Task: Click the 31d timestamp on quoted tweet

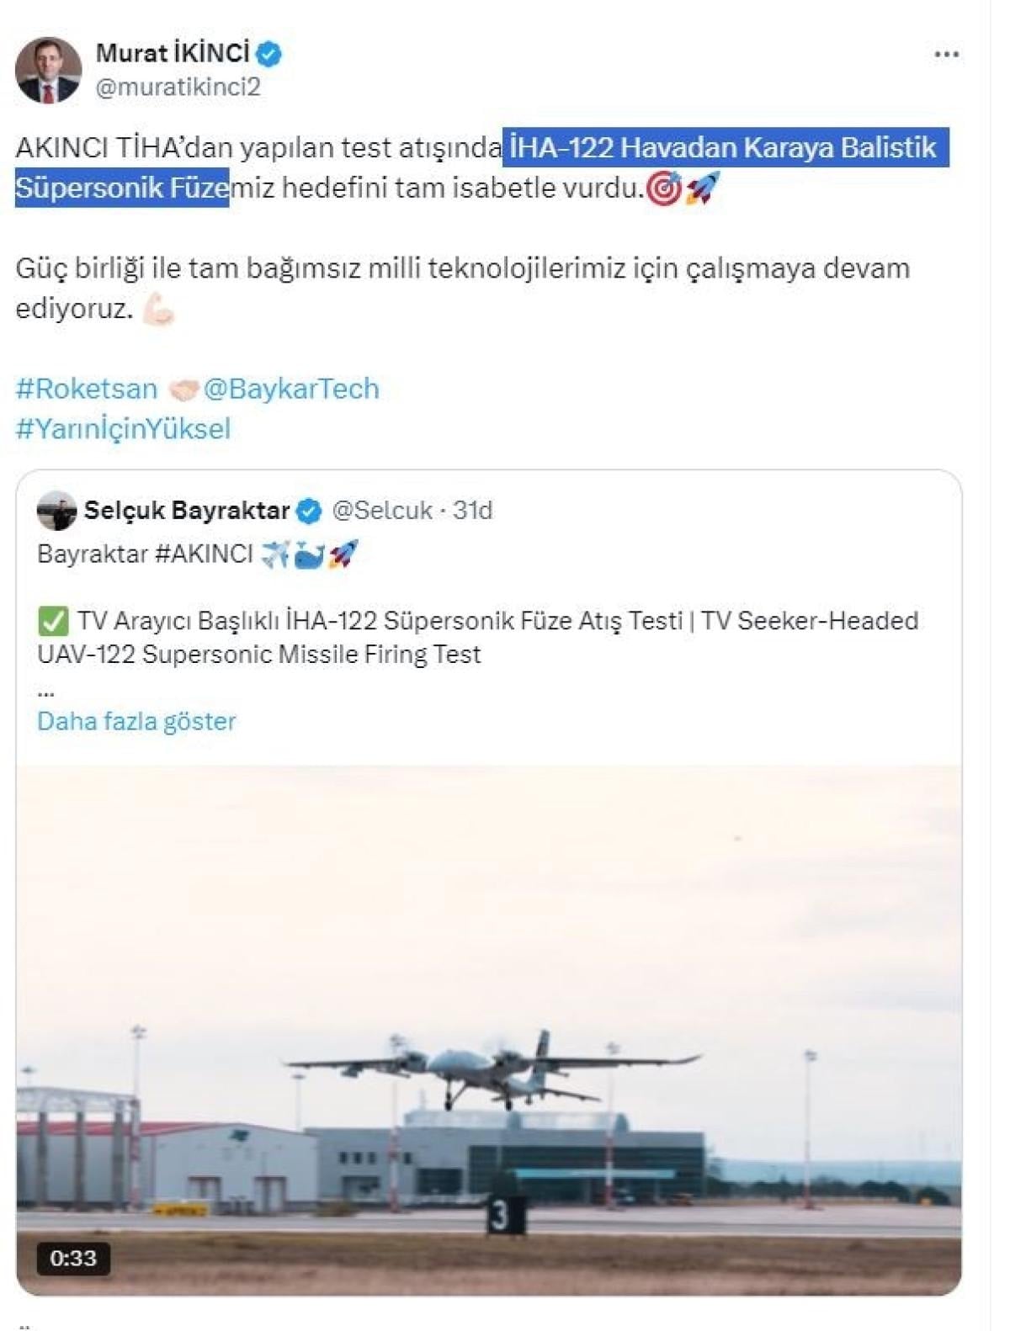Action: pos(472,511)
